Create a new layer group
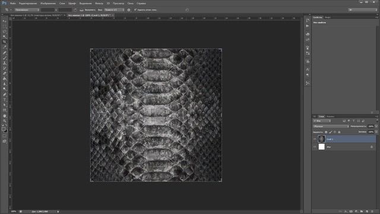 (362, 212)
